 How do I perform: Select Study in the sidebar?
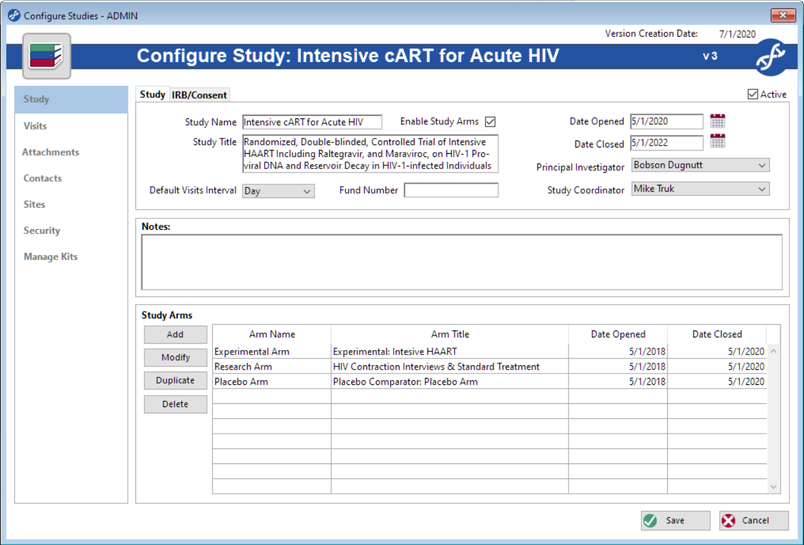click(71, 99)
